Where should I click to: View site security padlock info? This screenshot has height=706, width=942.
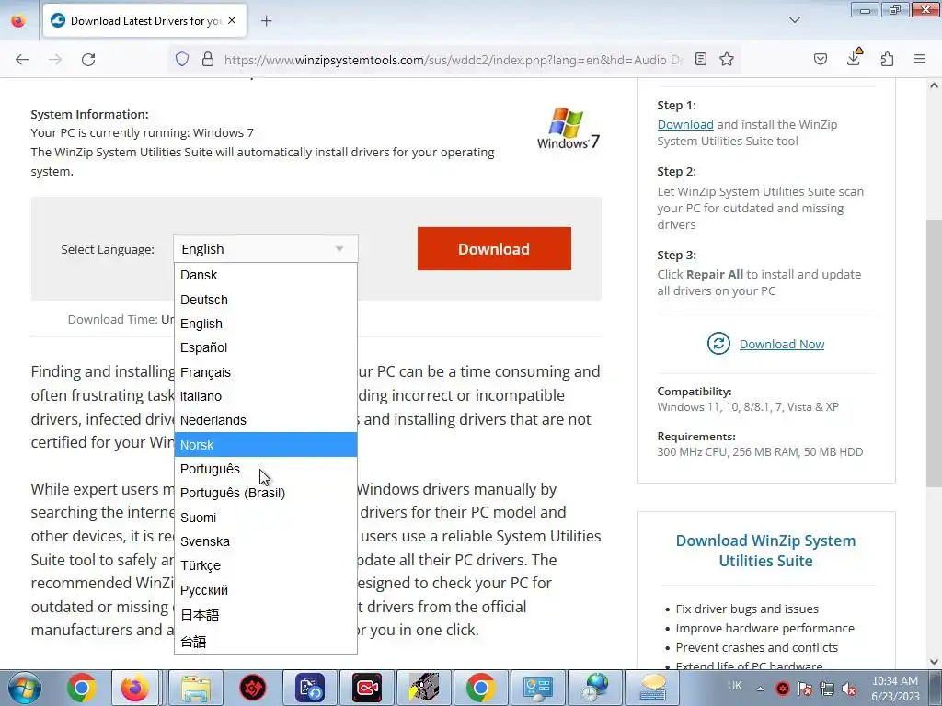click(208, 59)
